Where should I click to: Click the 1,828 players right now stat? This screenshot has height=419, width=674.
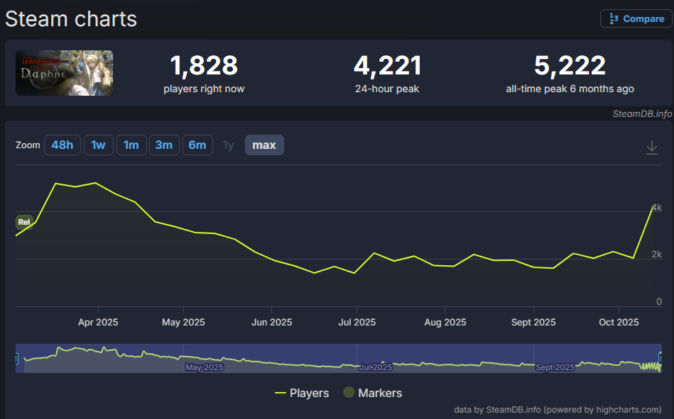coord(204,74)
